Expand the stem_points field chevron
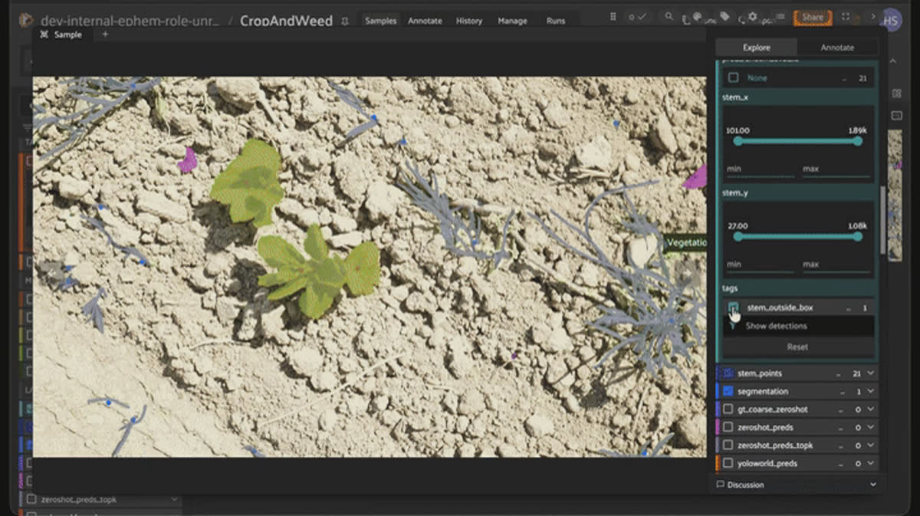 [x=870, y=373]
